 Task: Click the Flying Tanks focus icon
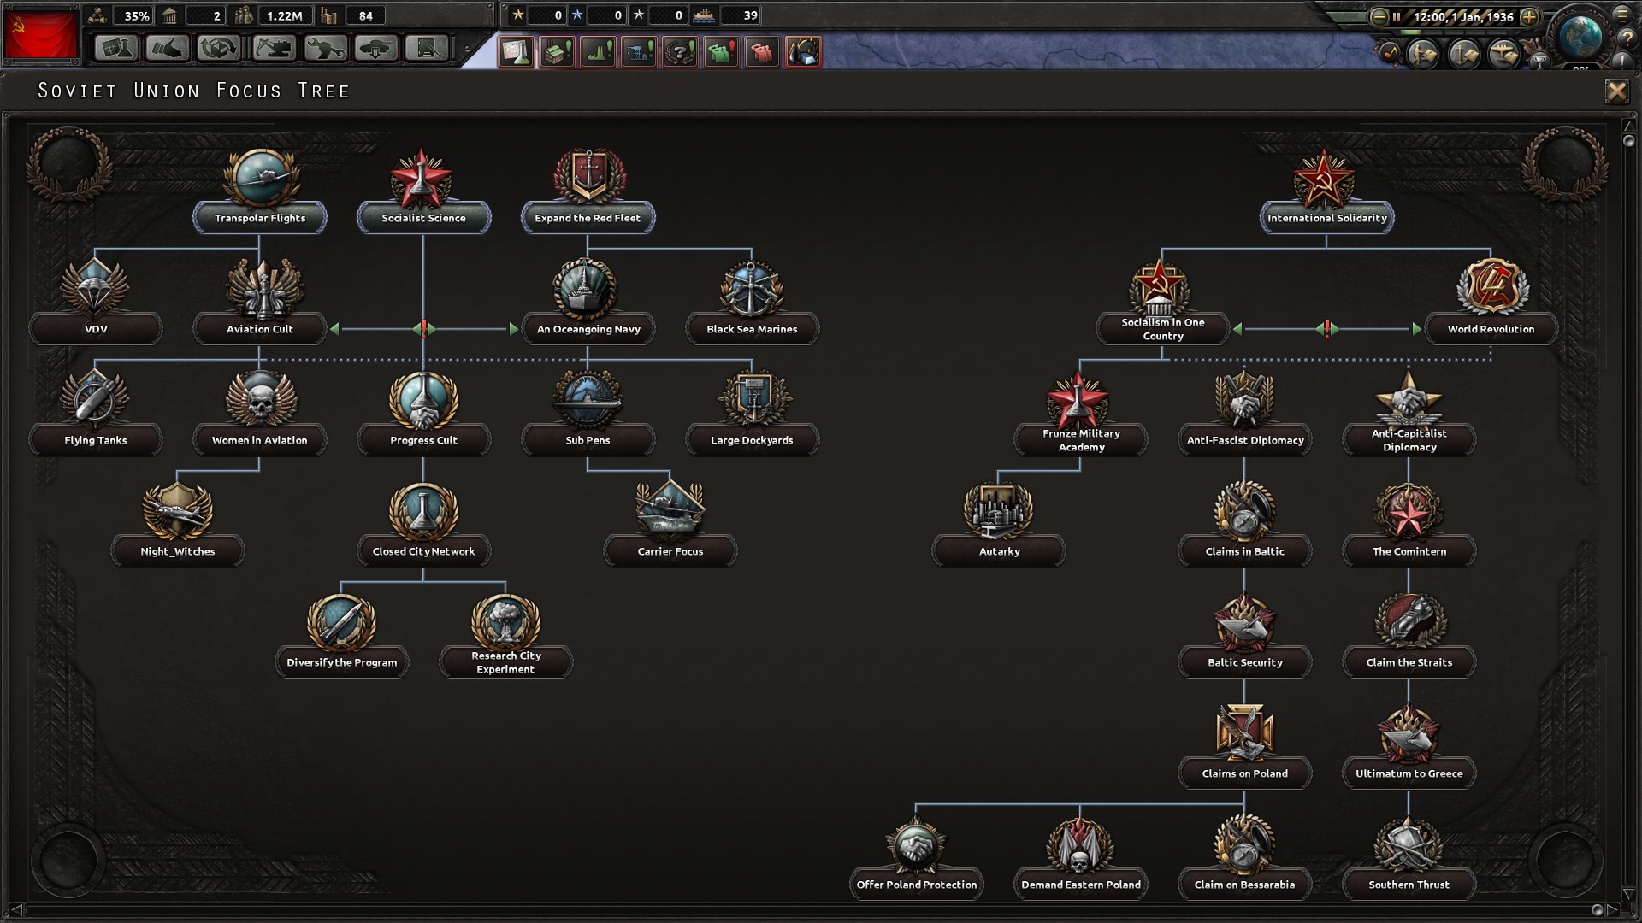[96, 398]
